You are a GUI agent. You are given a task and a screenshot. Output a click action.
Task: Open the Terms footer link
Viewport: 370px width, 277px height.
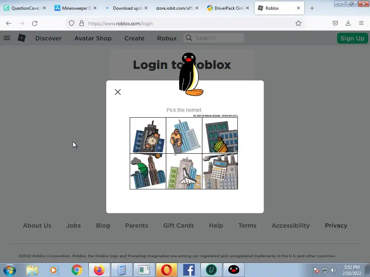pyautogui.click(x=247, y=225)
